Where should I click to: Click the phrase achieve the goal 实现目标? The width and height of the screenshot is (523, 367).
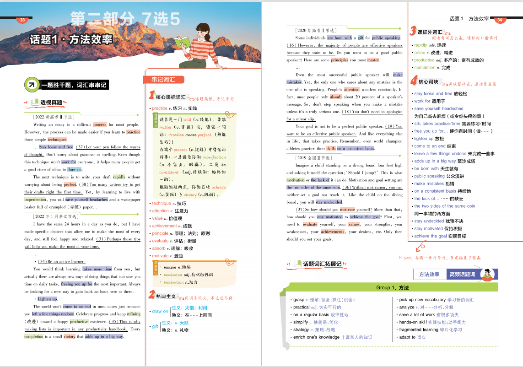[x=440, y=236]
